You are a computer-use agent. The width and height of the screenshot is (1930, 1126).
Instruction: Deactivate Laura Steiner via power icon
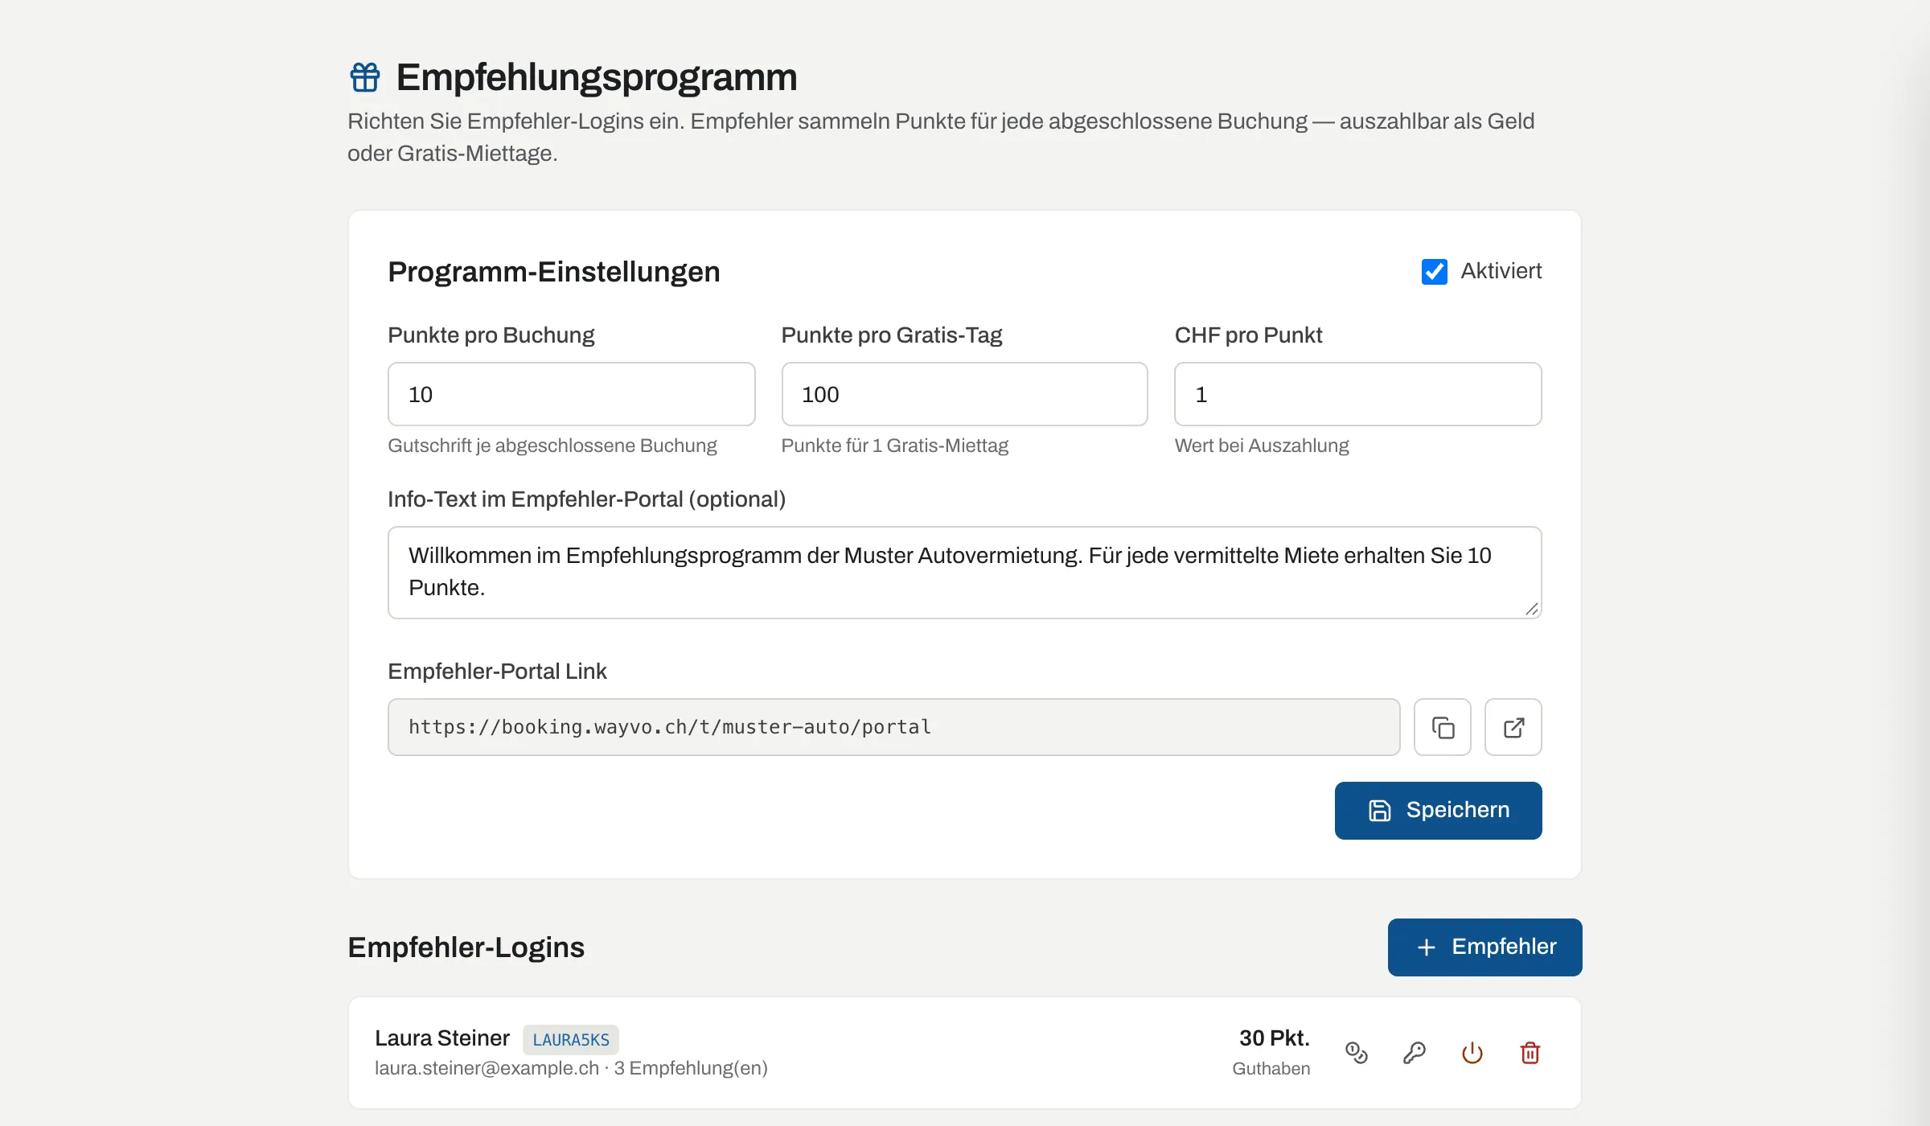pyautogui.click(x=1472, y=1053)
